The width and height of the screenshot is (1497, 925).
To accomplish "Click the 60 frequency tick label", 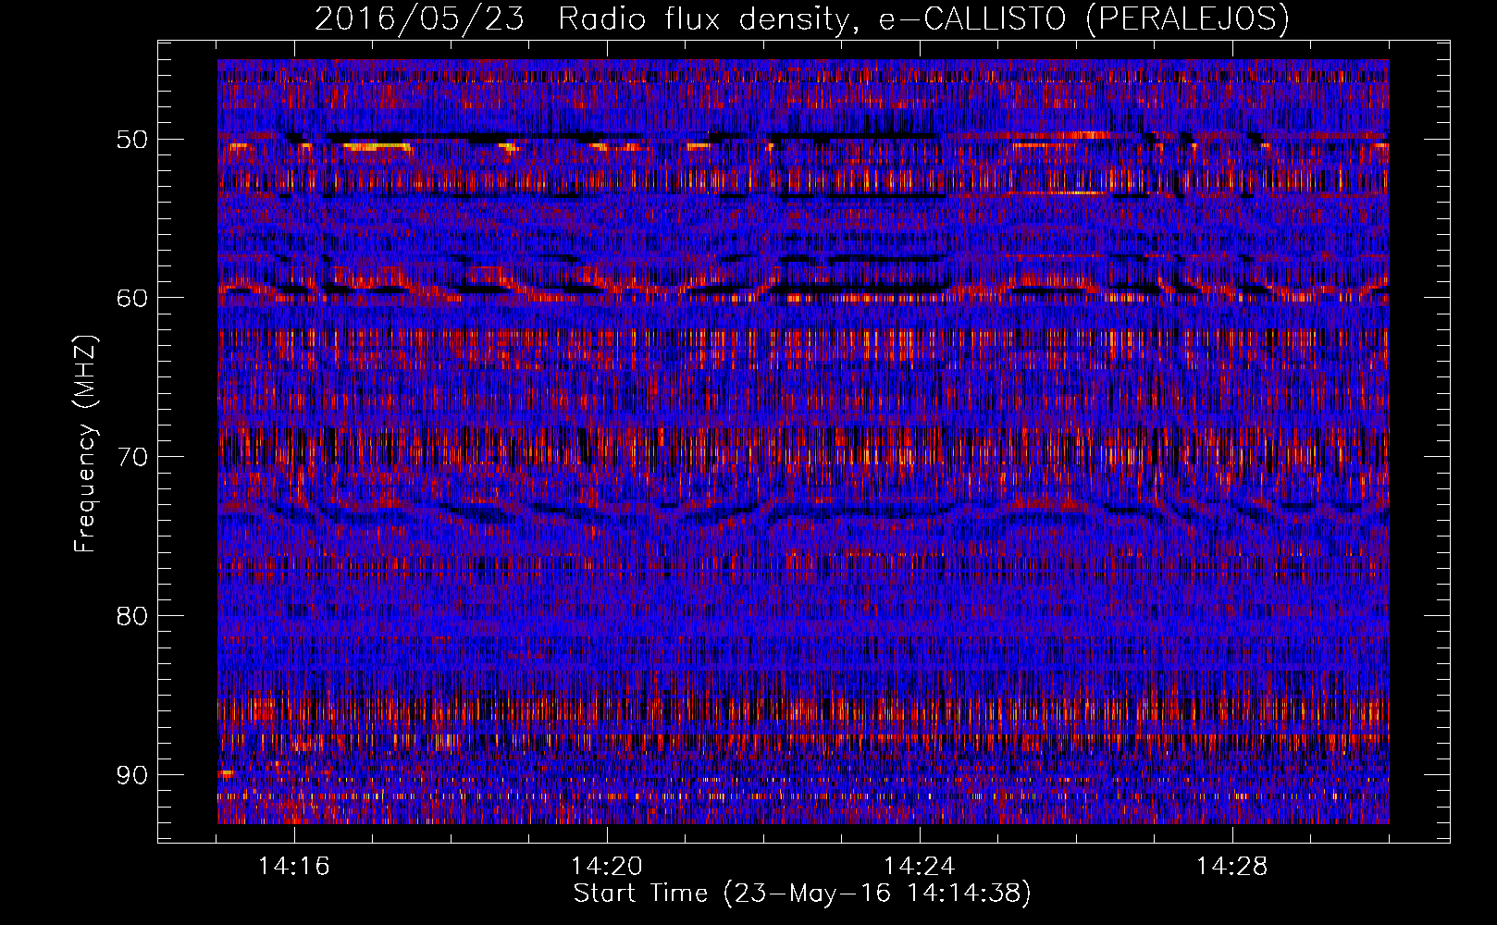I will 132,298.
